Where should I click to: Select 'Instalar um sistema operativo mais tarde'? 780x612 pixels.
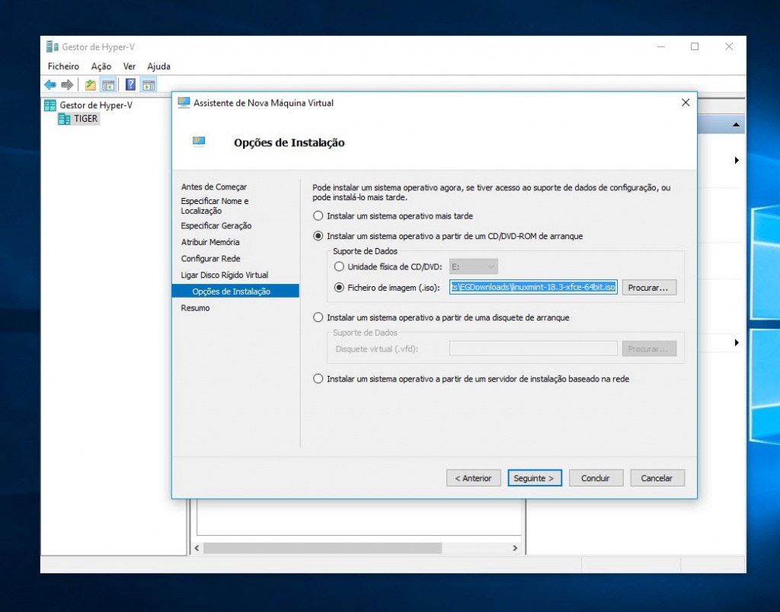coord(318,215)
